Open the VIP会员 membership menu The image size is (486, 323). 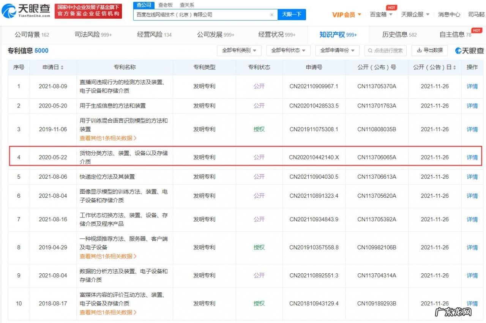(345, 14)
